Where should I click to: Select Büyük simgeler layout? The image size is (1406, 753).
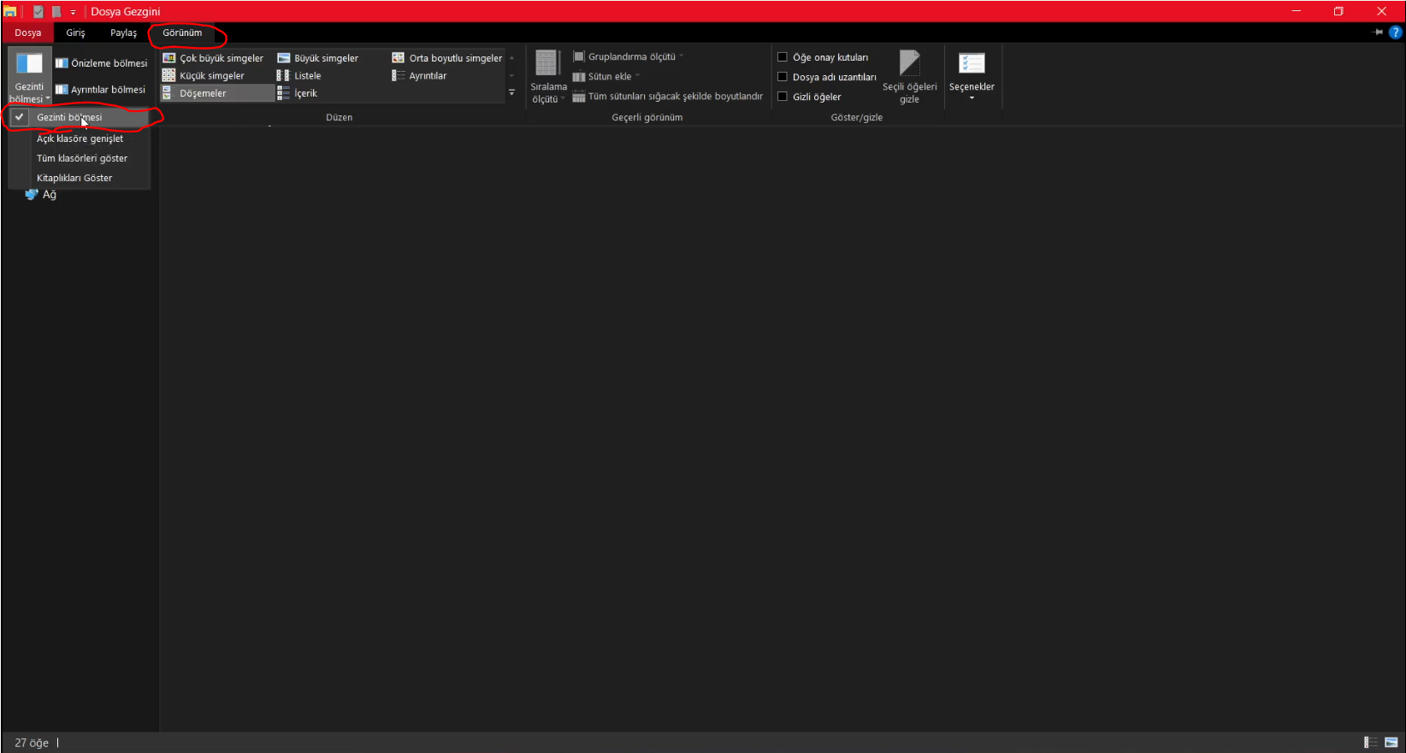tap(318, 58)
